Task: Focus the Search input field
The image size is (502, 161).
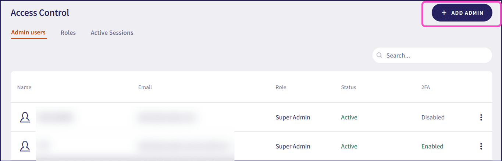Action: tap(432, 55)
